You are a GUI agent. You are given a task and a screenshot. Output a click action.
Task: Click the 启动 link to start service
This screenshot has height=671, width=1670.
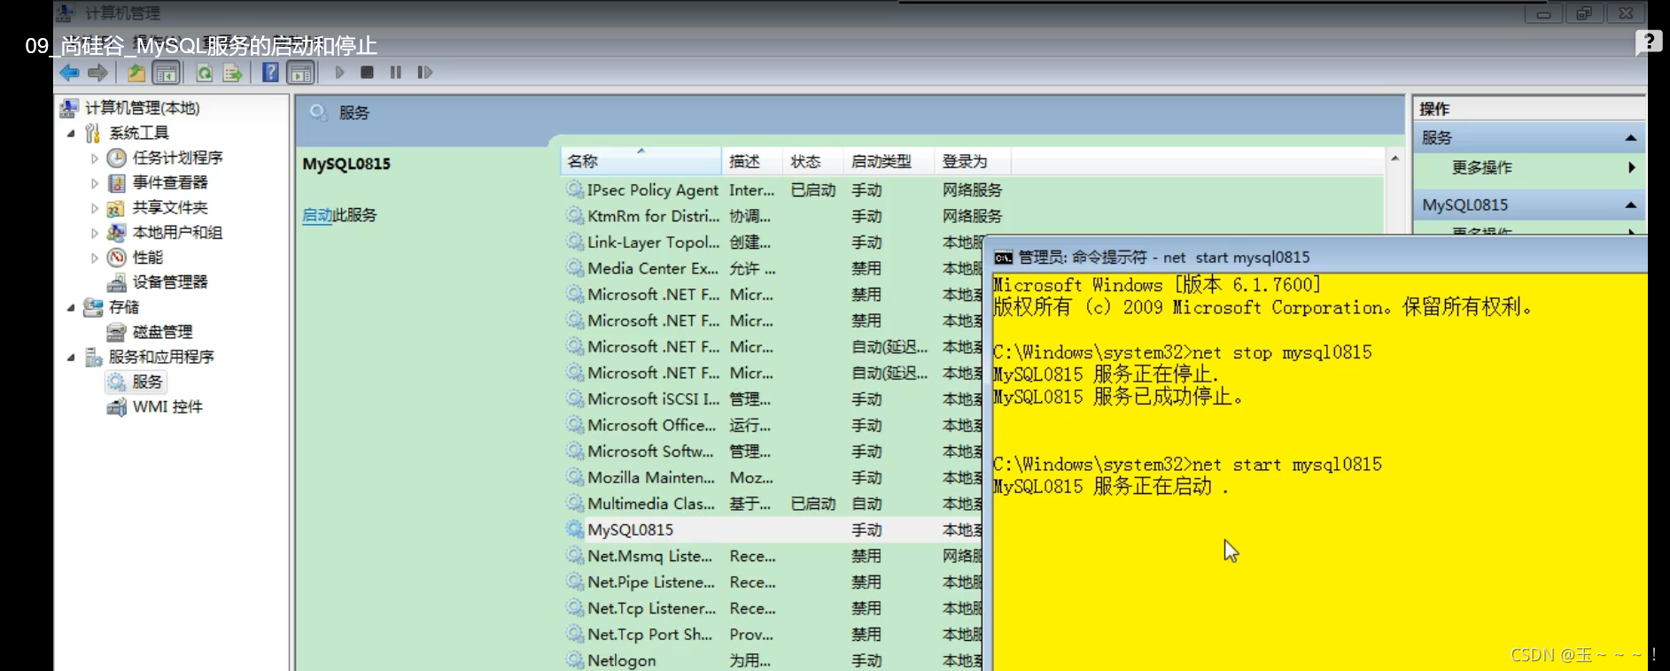click(317, 215)
